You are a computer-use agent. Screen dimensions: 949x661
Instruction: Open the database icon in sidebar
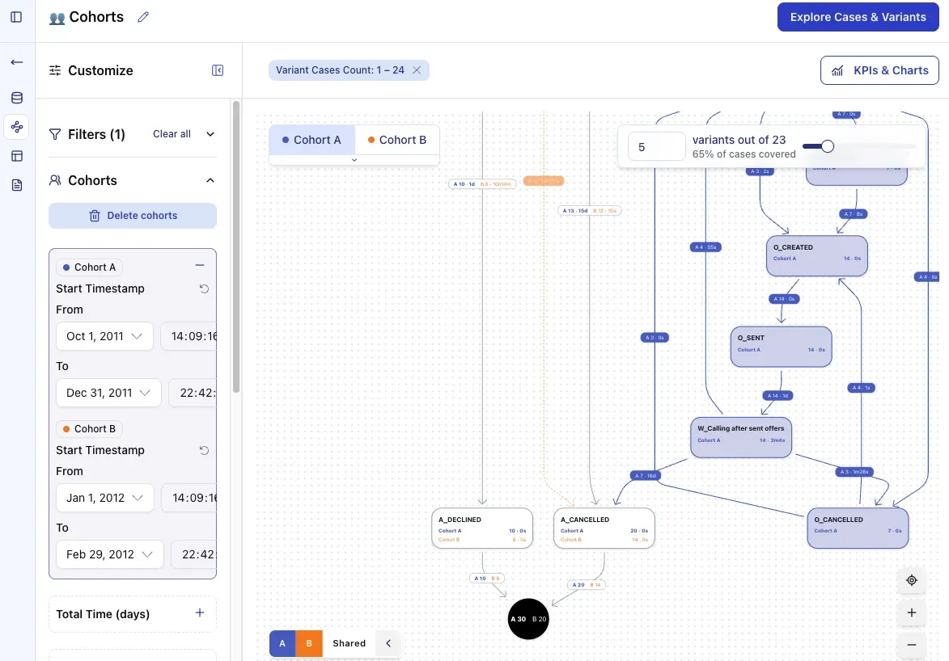click(17, 98)
